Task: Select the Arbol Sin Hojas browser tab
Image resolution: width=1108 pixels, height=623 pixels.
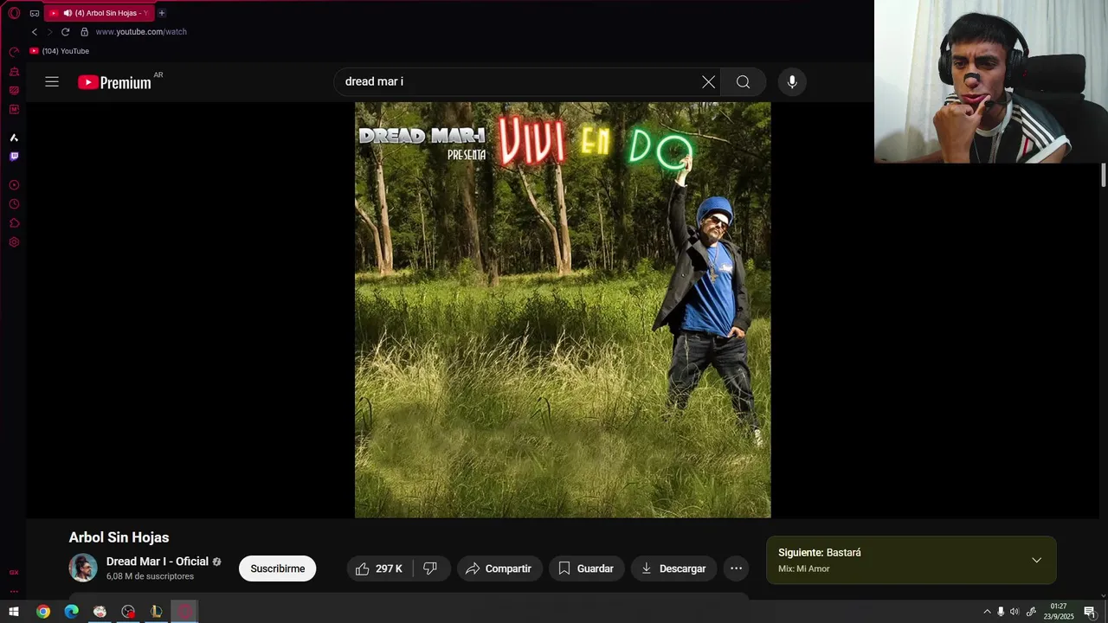Action: point(99,13)
